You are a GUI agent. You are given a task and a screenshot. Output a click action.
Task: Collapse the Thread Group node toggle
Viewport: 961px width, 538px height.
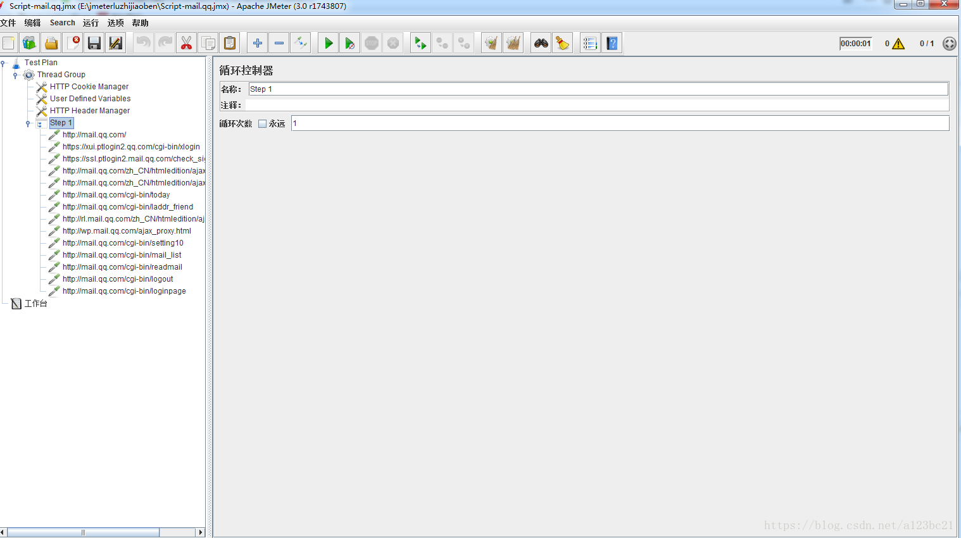15,75
